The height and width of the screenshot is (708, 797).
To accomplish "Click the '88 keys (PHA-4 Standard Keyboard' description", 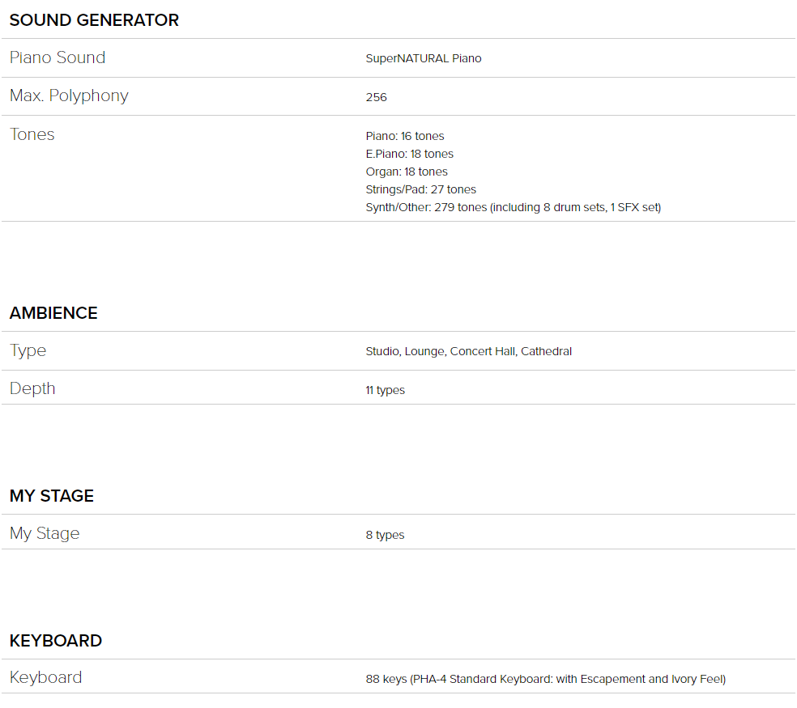I will [x=545, y=679].
